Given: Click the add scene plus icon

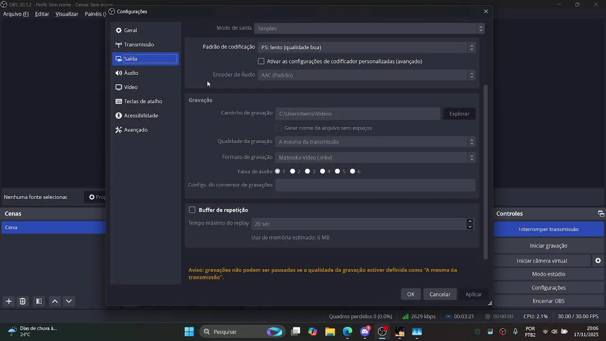Looking at the screenshot, I should pyautogui.click(x=9, y=301).
